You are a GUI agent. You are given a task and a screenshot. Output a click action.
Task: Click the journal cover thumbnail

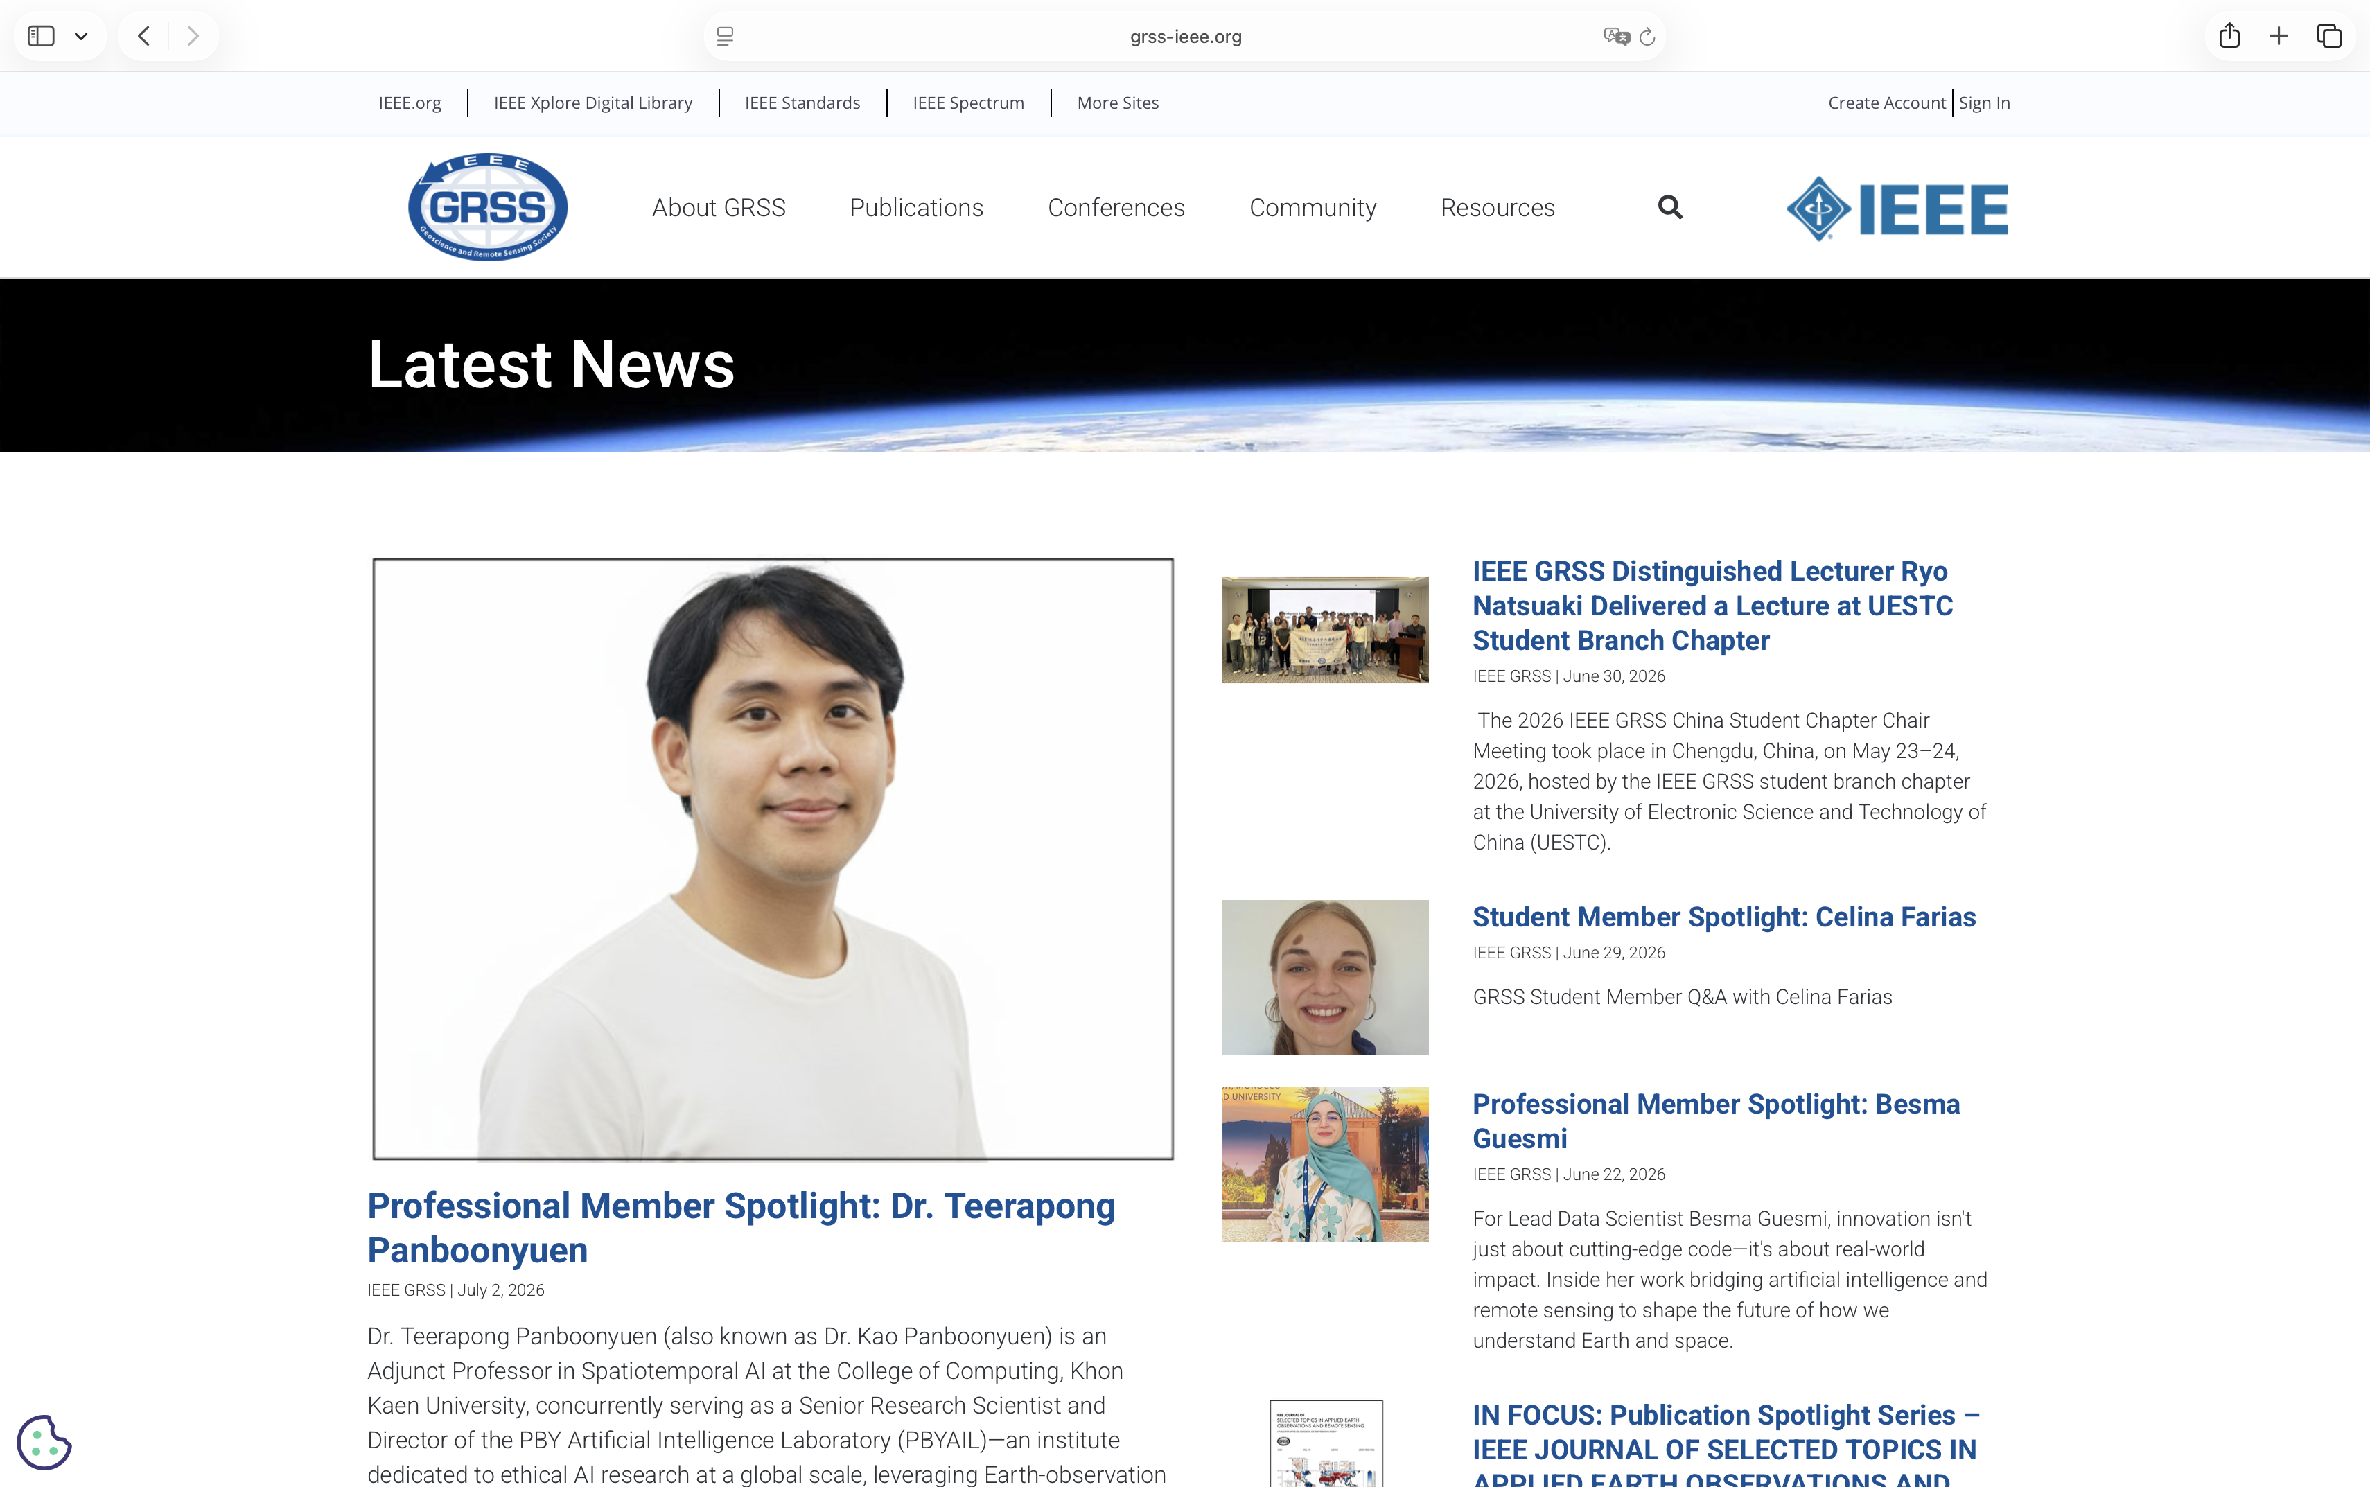[x=1326, y=1443]
